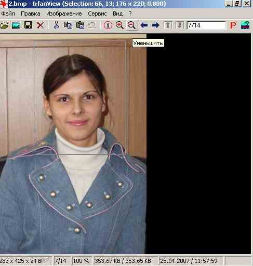This screenshot has width=253, height=266.
Task: Zoom out with the magnifier minus icon
Action: click(131, 25)
